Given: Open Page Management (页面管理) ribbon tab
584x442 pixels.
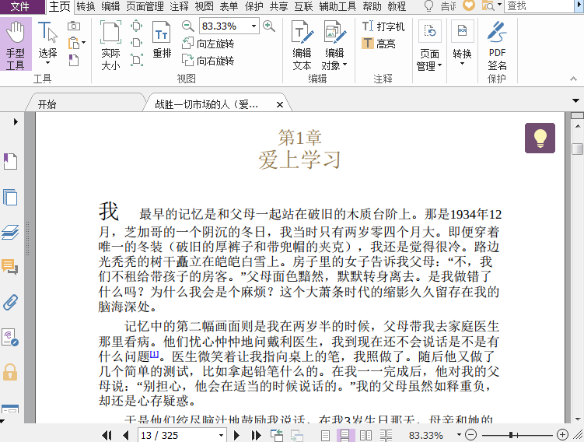Looking at the screenshot, I should click(x=145, y=6).
